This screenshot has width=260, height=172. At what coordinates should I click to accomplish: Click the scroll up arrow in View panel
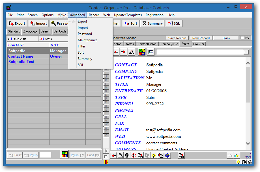(x=248, y=63)
